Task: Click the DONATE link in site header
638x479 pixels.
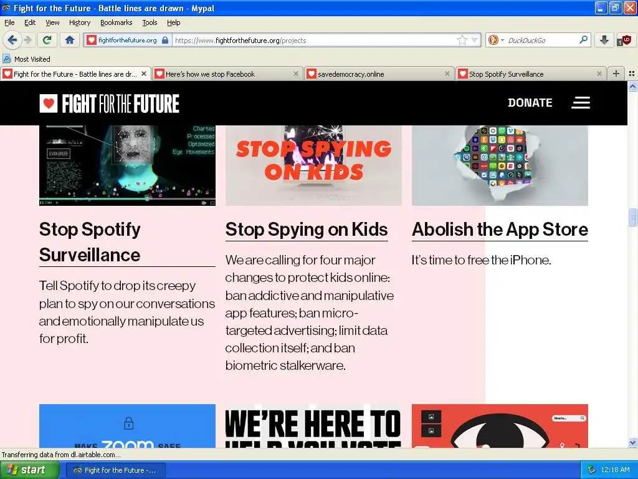Action: coord(530,103)
